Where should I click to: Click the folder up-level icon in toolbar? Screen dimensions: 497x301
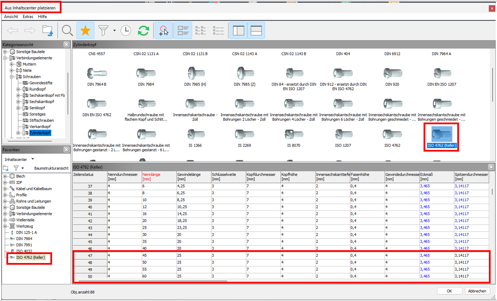[x=47, y=30]
